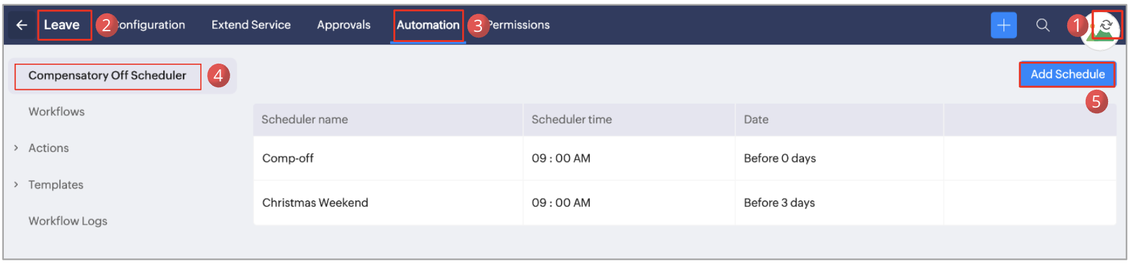The width and height of the screenshot is (1131, 266).
Task: Click the blue plus icon
Action: pos(1003,25)
